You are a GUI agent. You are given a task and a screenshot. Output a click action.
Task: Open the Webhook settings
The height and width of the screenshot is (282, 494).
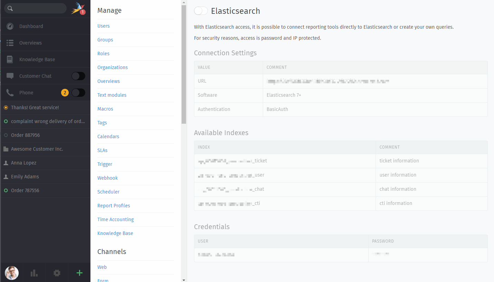pyautogui.click(x=107, y=178)
